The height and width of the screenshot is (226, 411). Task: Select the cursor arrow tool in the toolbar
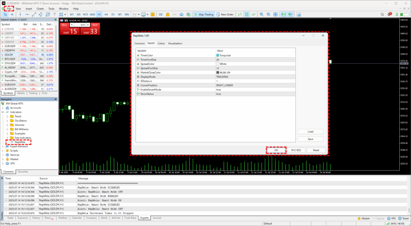tap(5, 15)
